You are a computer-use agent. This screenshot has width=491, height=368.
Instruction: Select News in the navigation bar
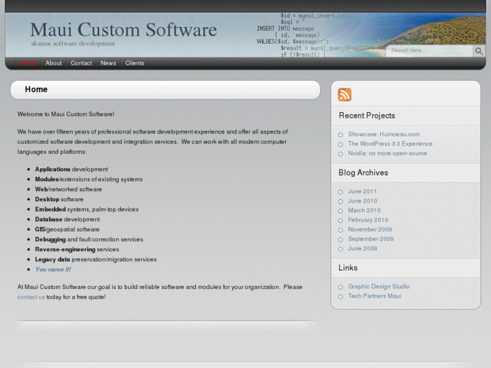click(108, 63)
